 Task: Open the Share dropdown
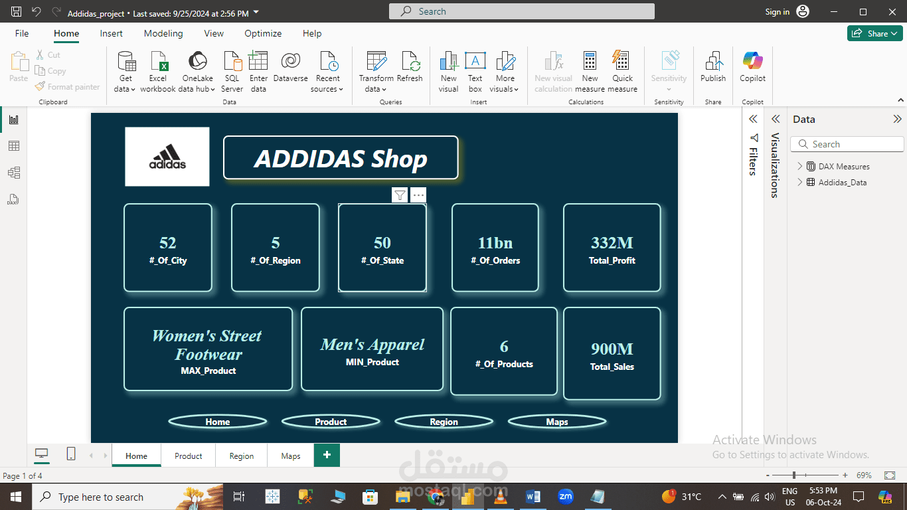874,33
